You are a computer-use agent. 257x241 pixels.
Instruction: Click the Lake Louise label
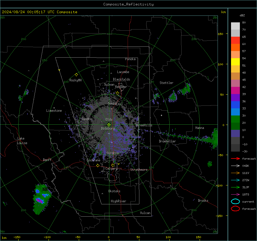[x=22, y=141]
